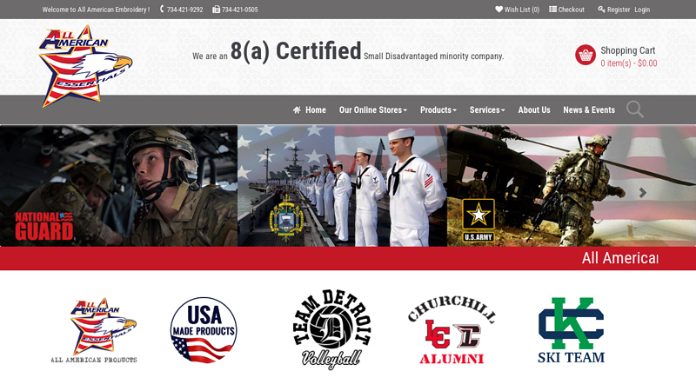
Task: Click fax number 734-421-0505
Action: 240,10
